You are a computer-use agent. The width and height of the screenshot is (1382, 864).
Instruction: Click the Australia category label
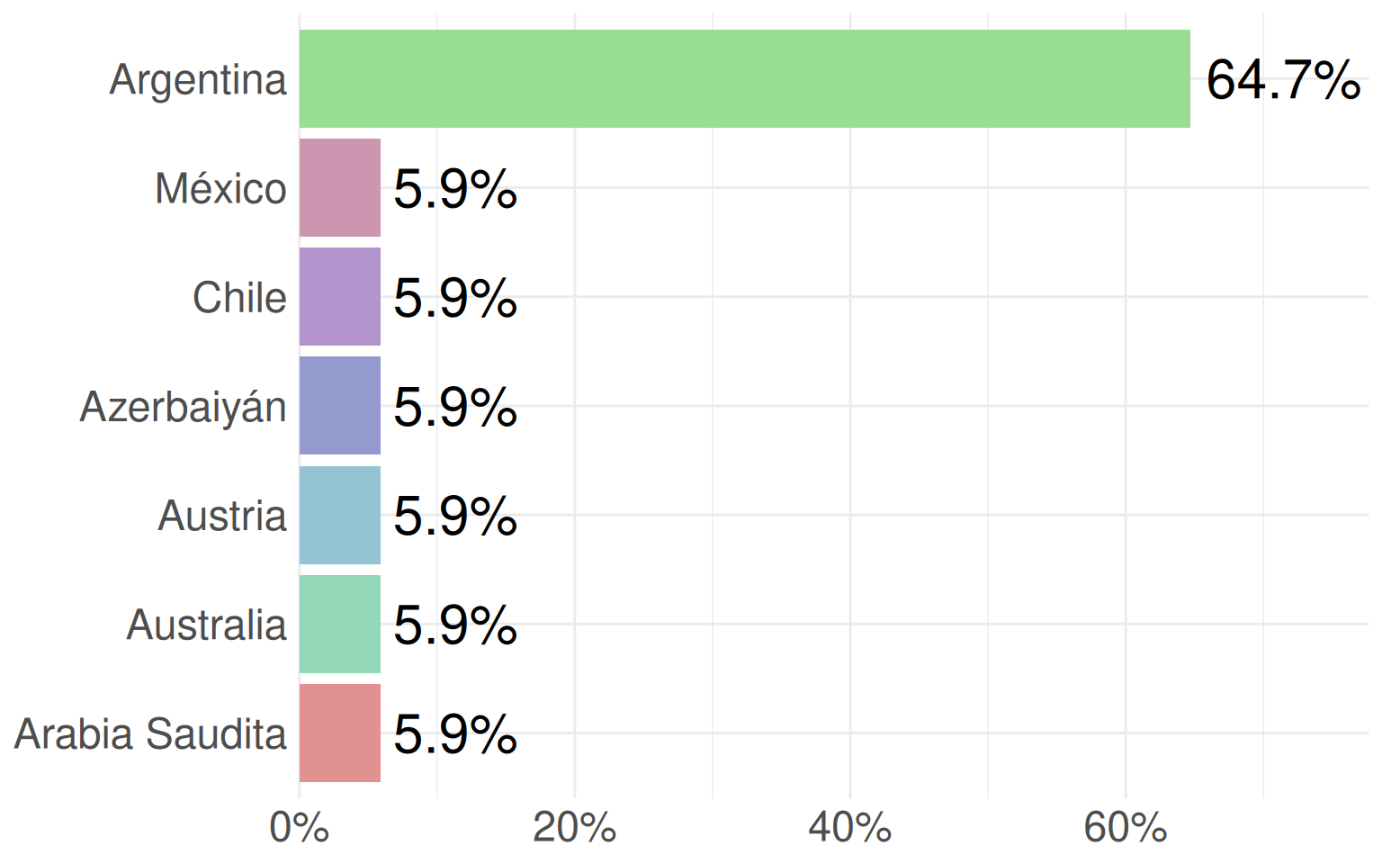[x=206, y=625]
